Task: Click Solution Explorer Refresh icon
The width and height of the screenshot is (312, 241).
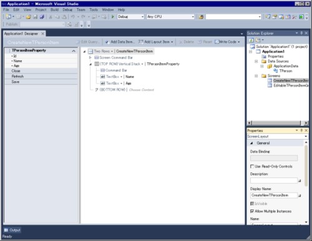Action: 251,40
